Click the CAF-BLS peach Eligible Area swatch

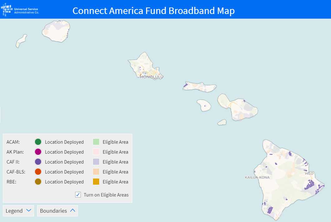click(96, 172)
